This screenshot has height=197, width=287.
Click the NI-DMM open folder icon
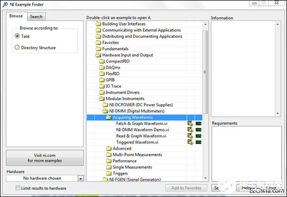pyautogui.click(x=105, y=111)
